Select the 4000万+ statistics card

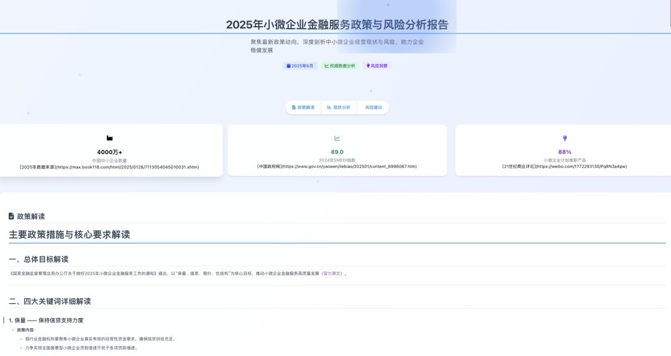coord(110,150)
